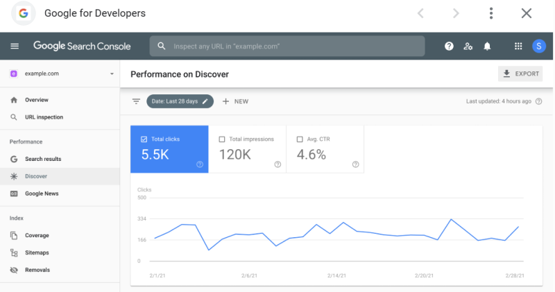This screenshot has width=555, height=292.
Task: Click the search magnifier icon in URL bar
Action: [x=162, y=46]
